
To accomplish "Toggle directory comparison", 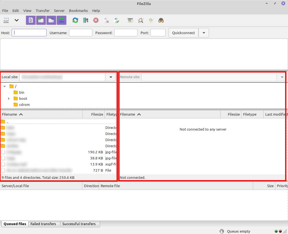I will click(141, 20).
